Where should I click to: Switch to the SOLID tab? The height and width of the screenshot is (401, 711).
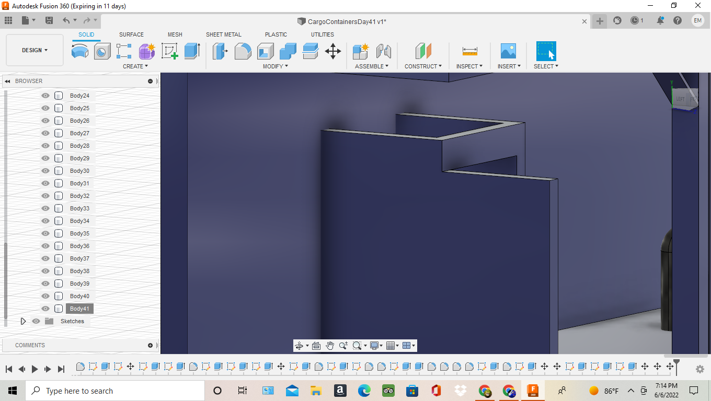(x=86, y=34)
